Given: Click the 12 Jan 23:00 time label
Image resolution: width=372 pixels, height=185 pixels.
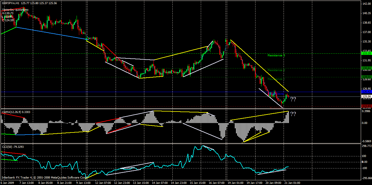Looking at the screenshot, I should (x=122, y=183).
